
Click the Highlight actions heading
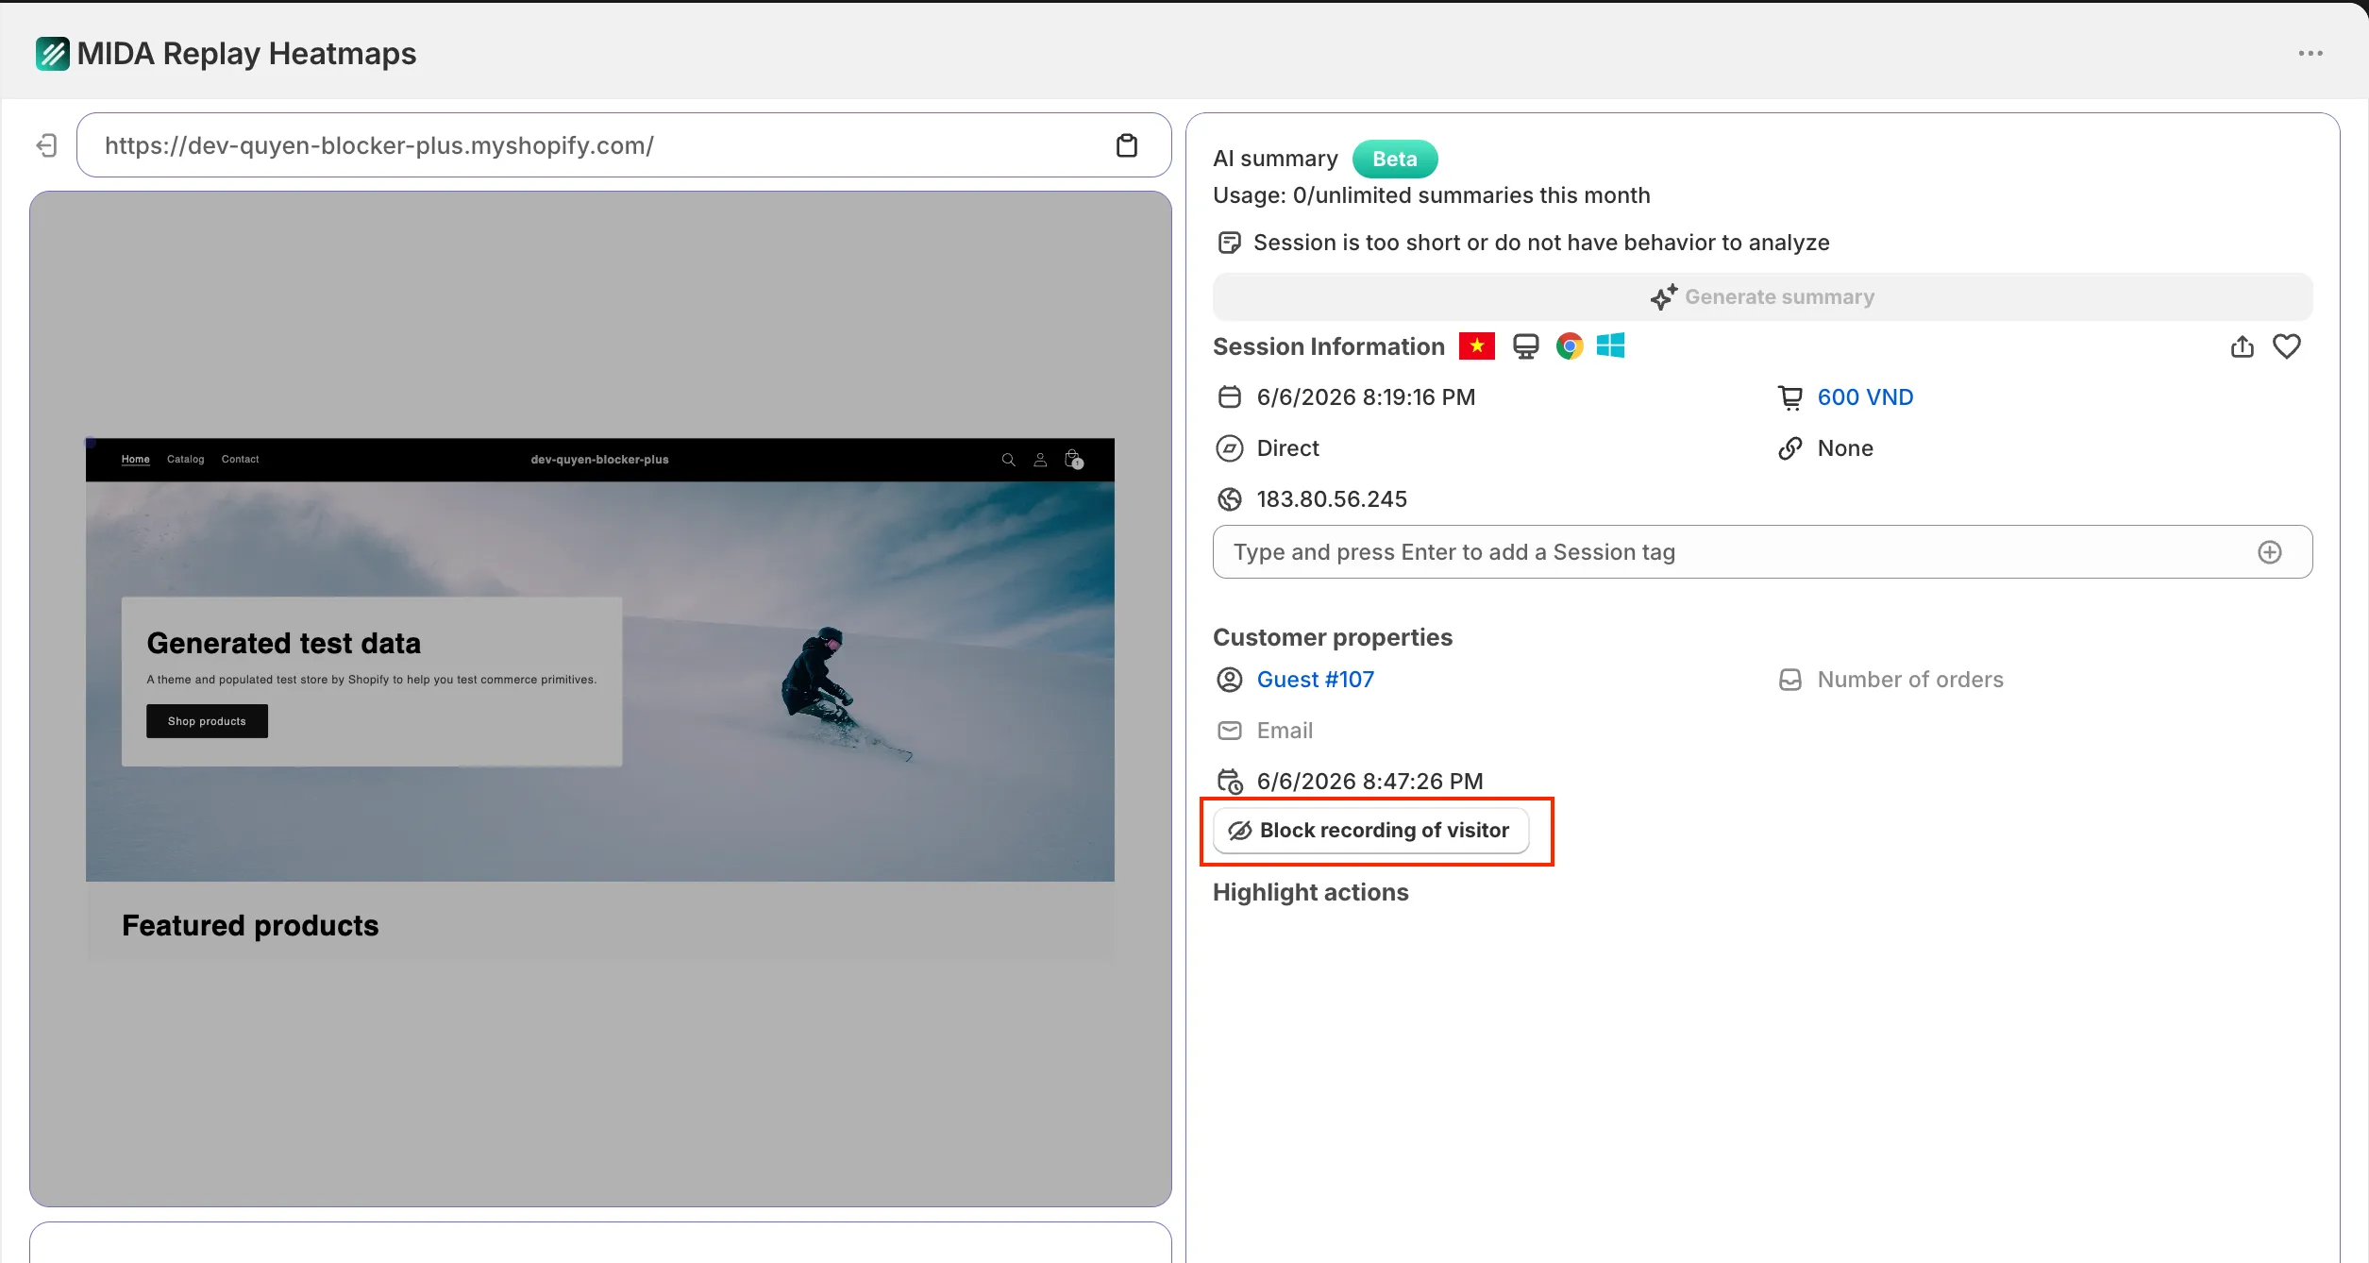tap(1310, 893)
